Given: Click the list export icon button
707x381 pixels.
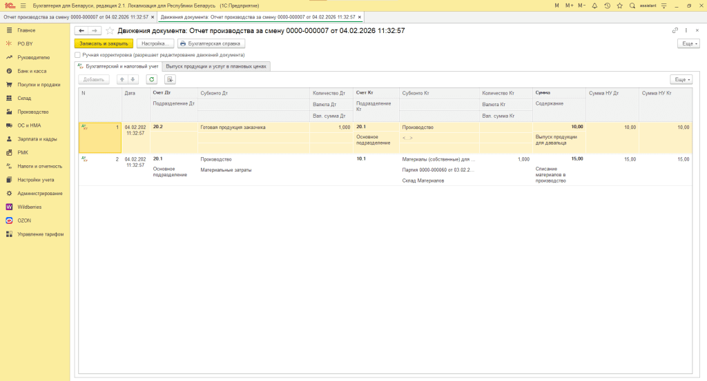Looking at the screenshot, I should [170, 80].
